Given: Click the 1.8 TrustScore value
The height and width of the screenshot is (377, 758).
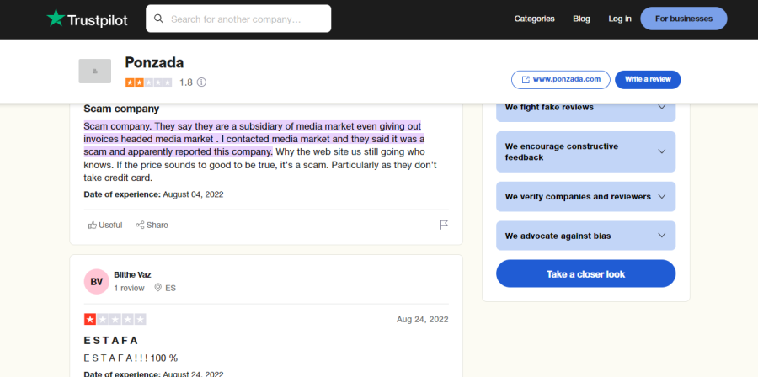Looking at the screenshot, I should 185,82.
